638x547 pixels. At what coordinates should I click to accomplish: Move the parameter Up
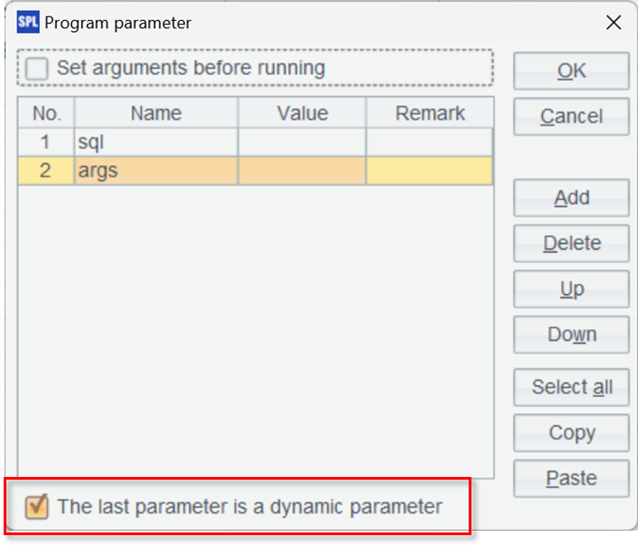click(571, 289)
